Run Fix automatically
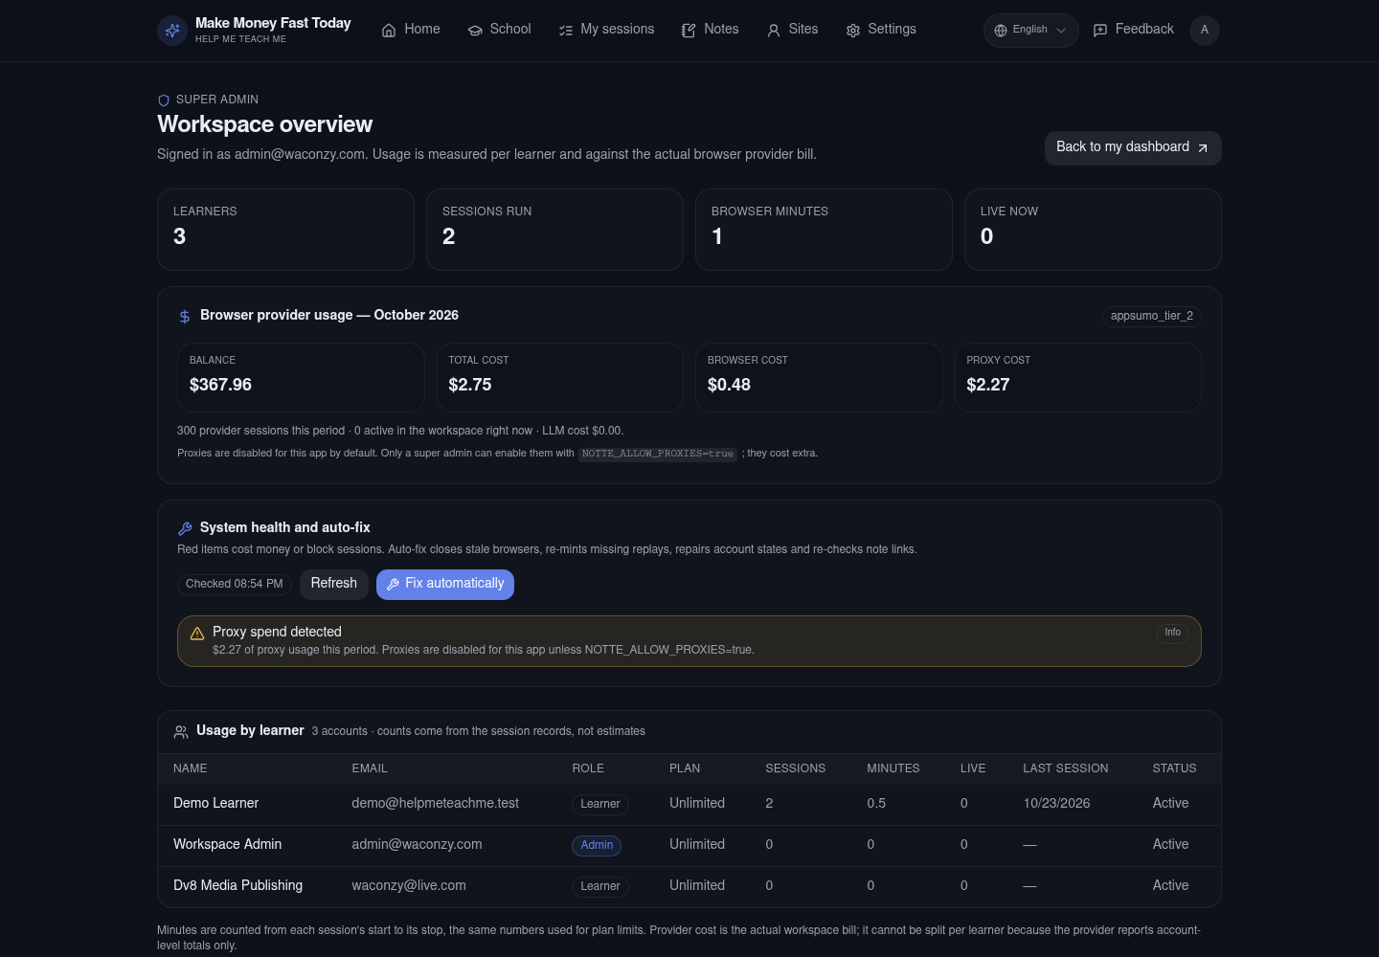The image size is (1379, 957). [x=445, y=584]
